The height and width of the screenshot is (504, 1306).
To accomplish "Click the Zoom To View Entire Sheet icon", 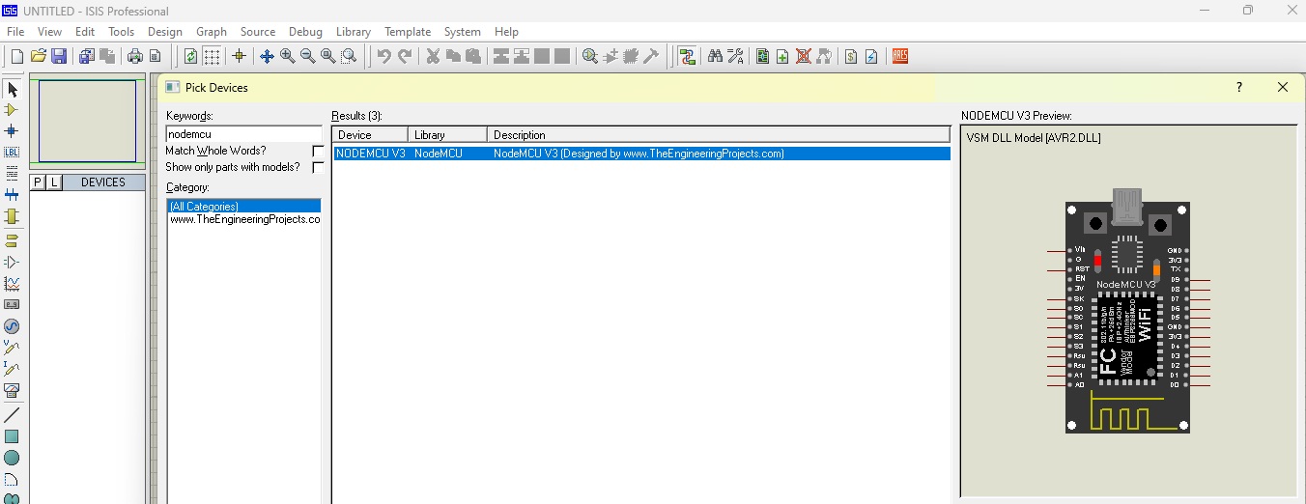I will [328, 56].
